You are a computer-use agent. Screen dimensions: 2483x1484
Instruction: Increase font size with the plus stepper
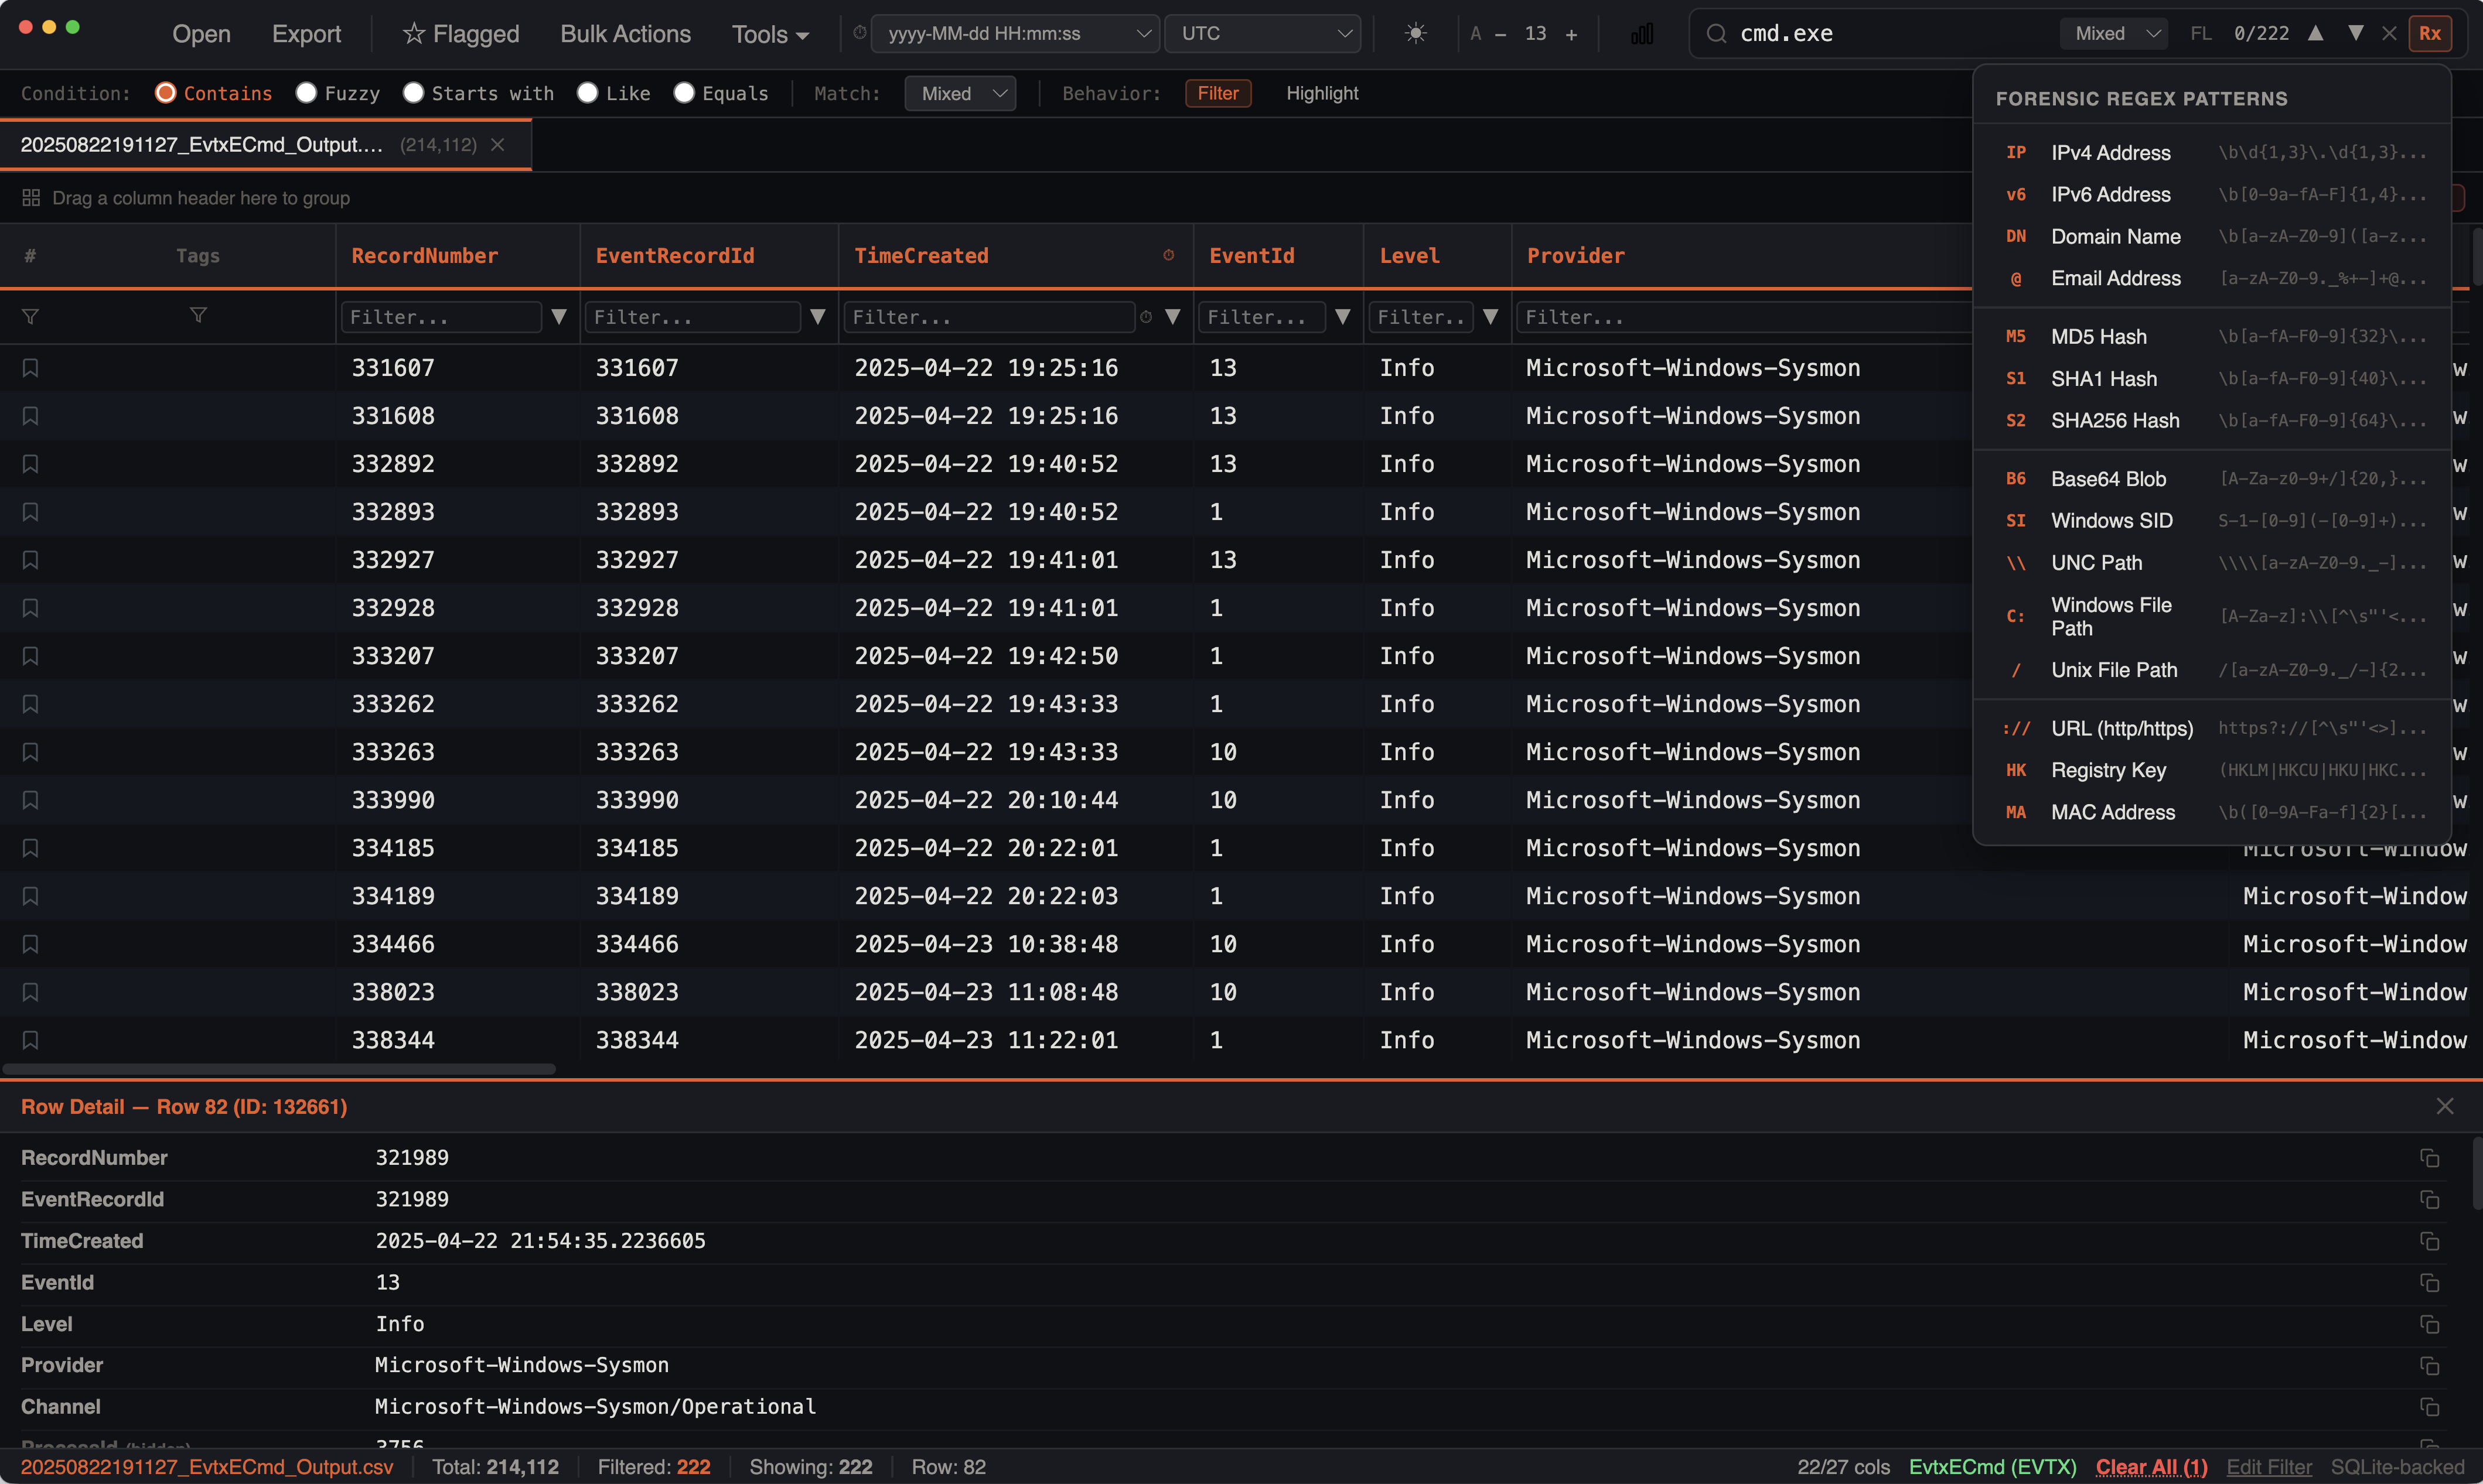tap(1571, 33)
